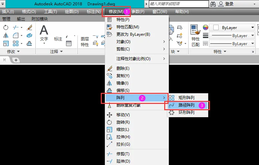
Task: Select the Erase tool icon in the ribbon
Action: point(29,28)
